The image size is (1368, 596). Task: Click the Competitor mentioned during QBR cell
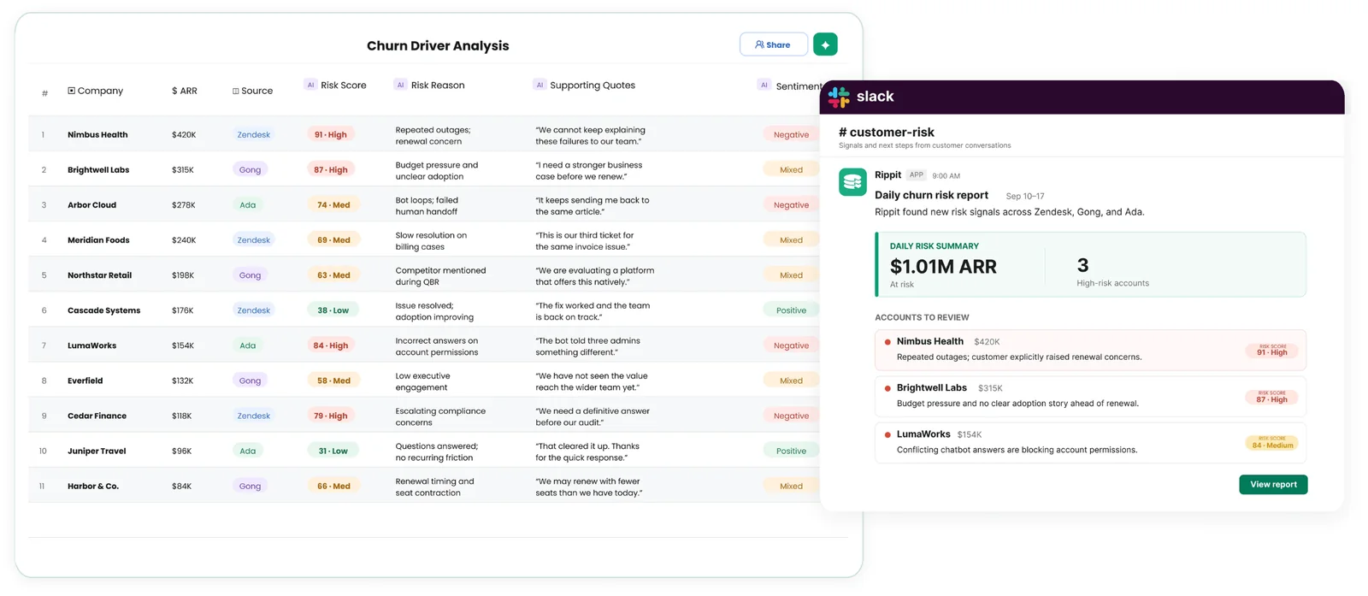[440, 275]
